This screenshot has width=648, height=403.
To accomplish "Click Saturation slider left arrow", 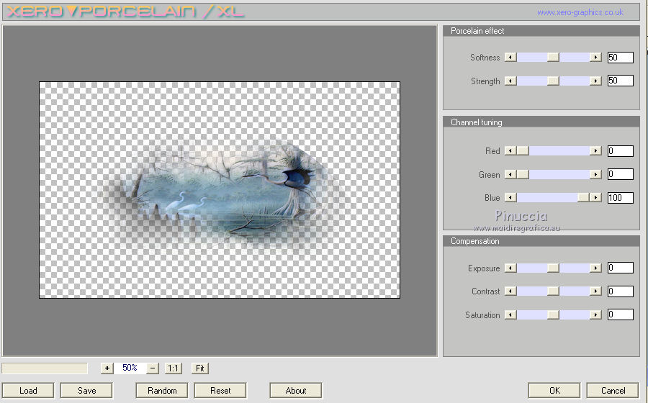I will point(510,314).
